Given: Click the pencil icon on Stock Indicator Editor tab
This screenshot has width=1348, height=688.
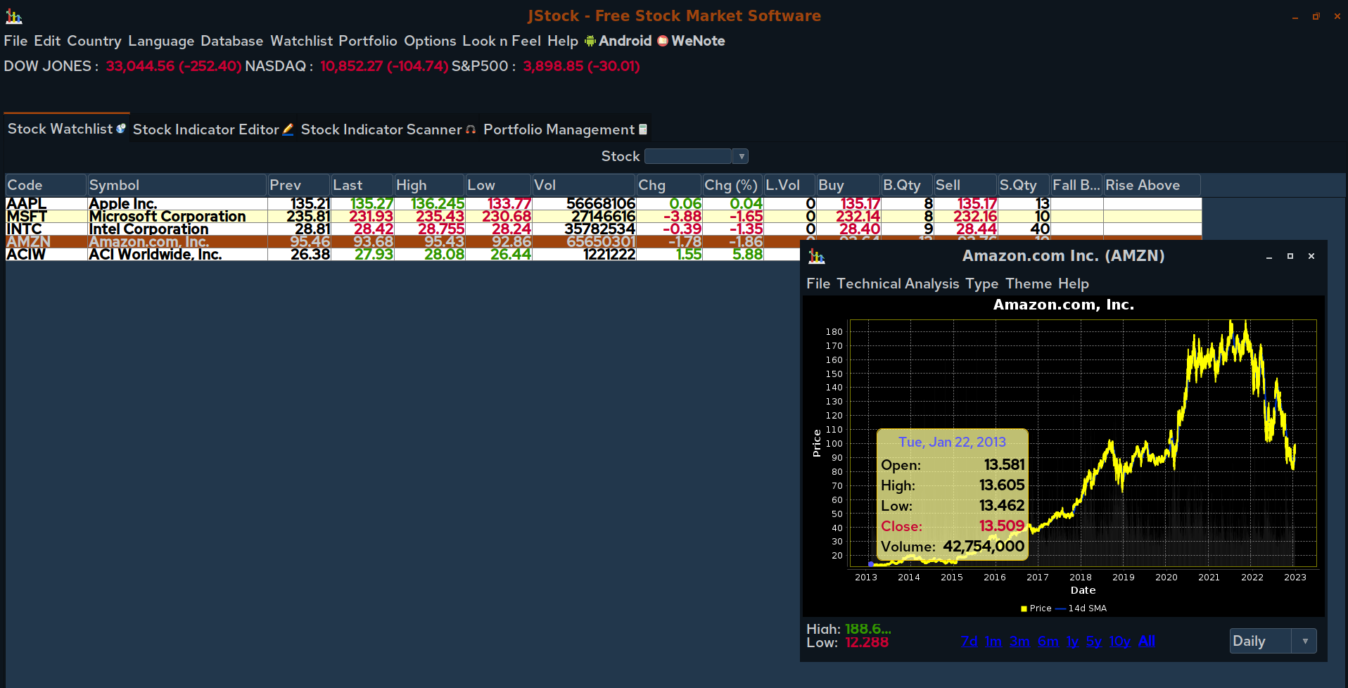Looking at the screenshot, I should [x=288, y=129].
